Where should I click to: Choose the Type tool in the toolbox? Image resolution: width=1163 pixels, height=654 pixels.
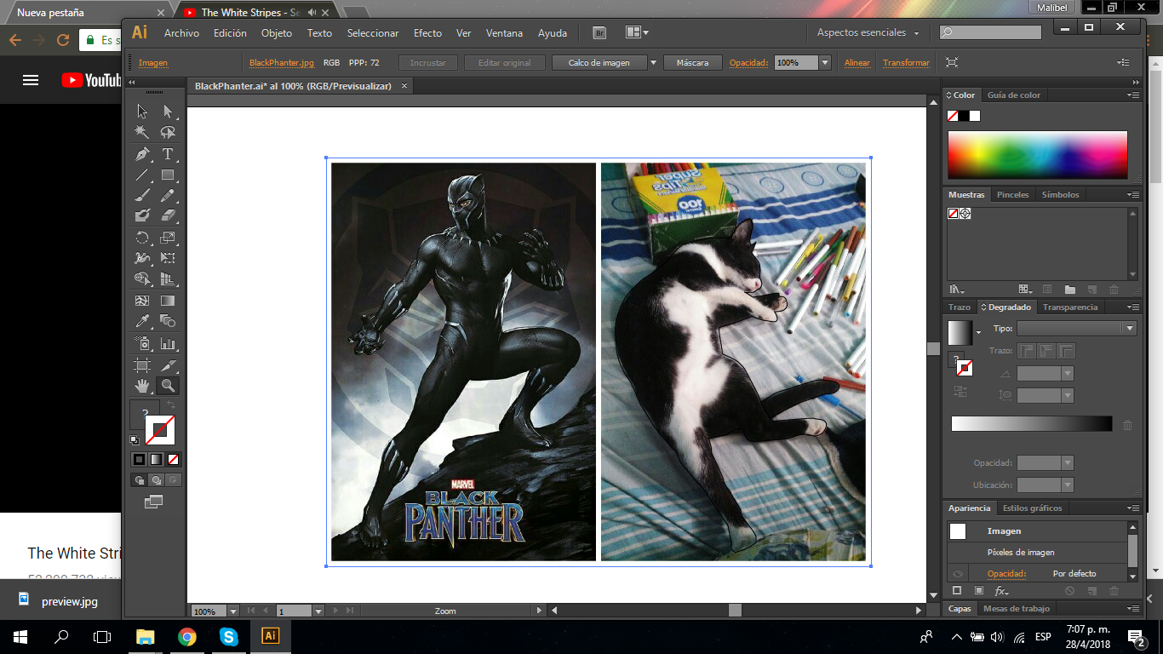[168, 154]
